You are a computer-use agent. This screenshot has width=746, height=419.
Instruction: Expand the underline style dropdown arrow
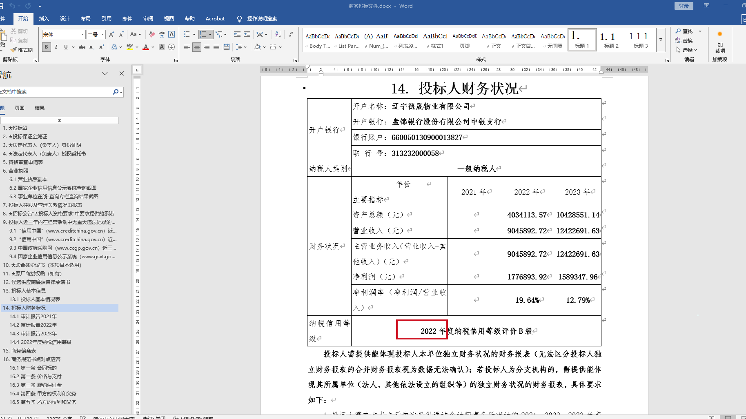point(73,47)
